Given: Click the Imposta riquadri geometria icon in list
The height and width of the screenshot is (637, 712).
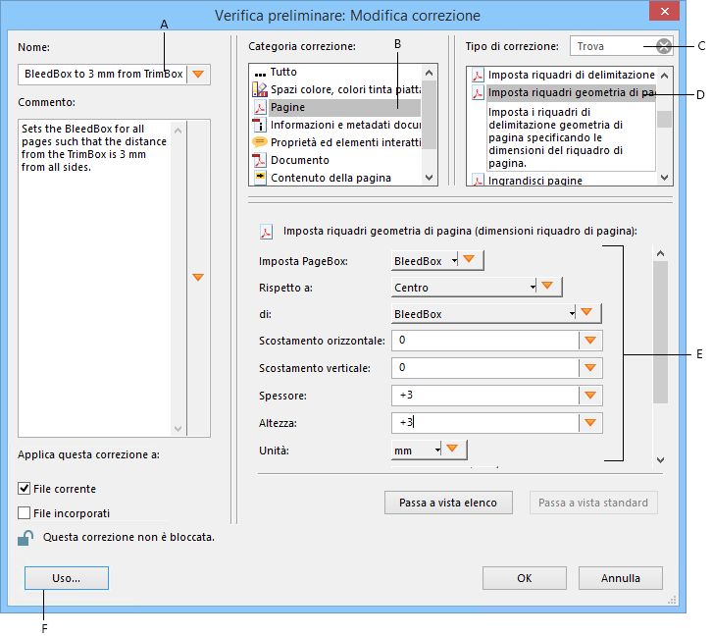Looking at the screenshot, I should click(478, 92).
